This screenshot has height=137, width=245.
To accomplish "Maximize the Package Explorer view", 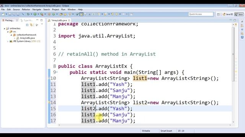I will pyautogui.click(x=41, y=20).
